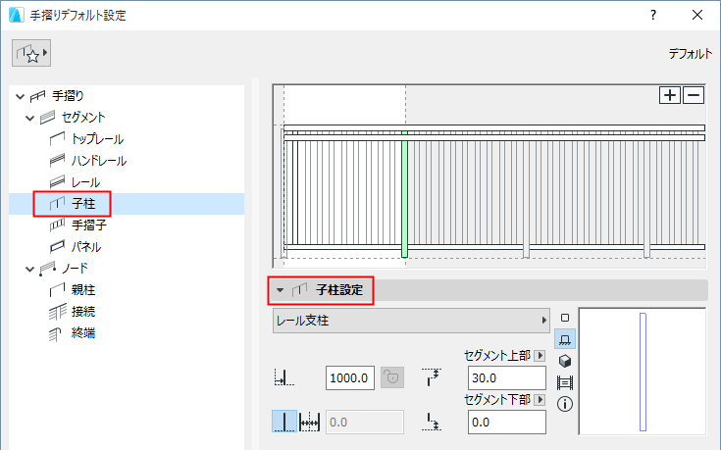The image size is (721, 450).
Task: Switch to elevation preview icon
Action: (x=565, y=339)
